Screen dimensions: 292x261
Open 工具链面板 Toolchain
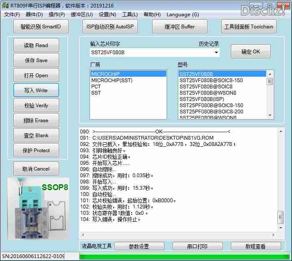(249, 26)
